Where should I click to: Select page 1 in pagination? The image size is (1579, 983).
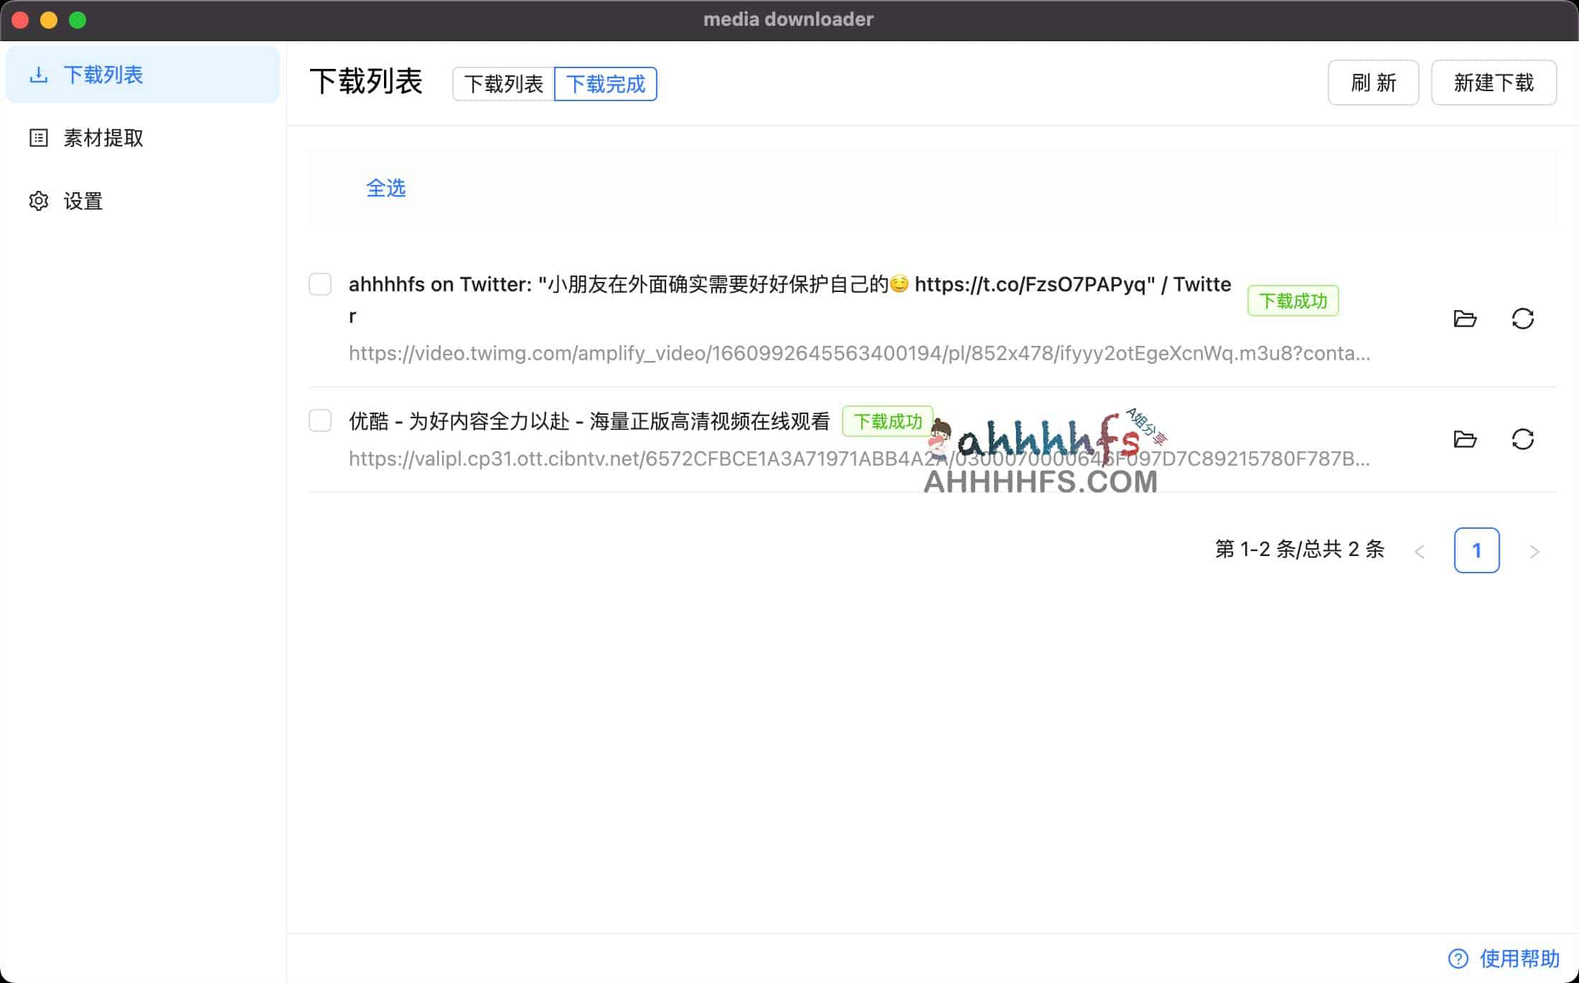1477,550
